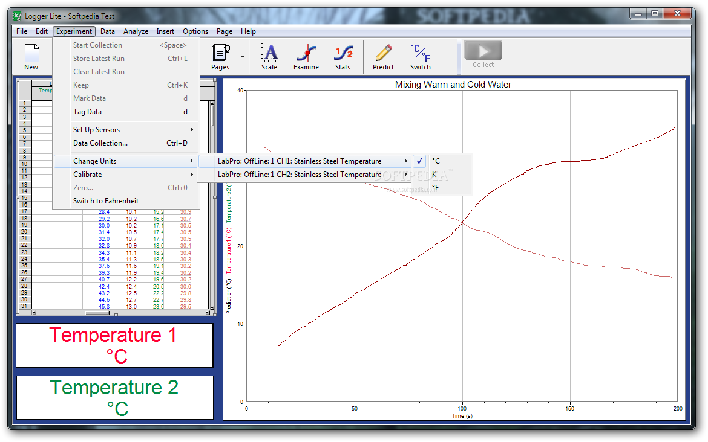Select the Predict pencil icon
This screenshot has height=442, width=708.
384,56
